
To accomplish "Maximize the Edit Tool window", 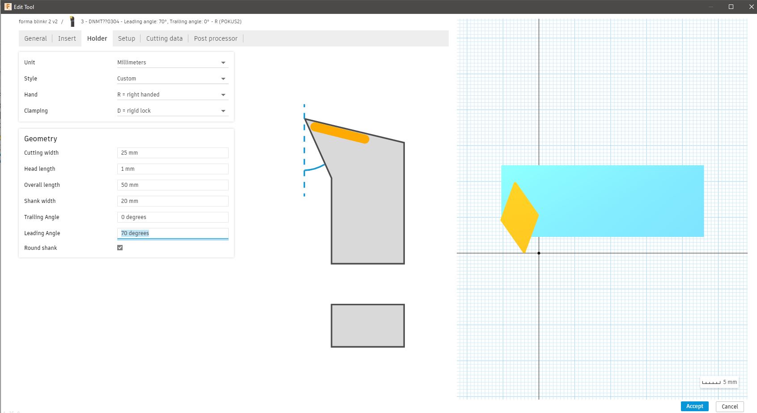I will tap(731, 7).
